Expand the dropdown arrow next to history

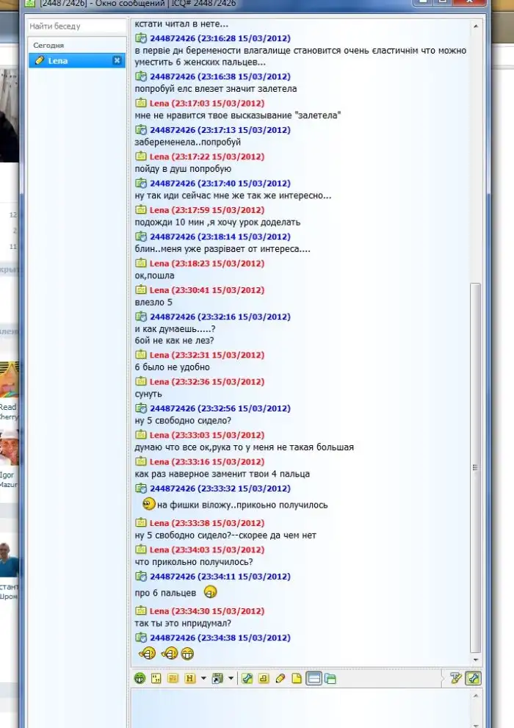[203, 678]
